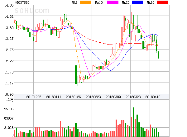Click the 11.17 price axis label
The image size is (187, 137).
click(9, 83)
